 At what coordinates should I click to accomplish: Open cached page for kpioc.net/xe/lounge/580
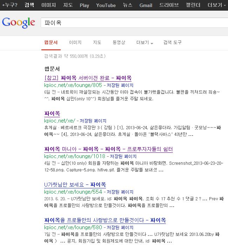tap(120, 227)
